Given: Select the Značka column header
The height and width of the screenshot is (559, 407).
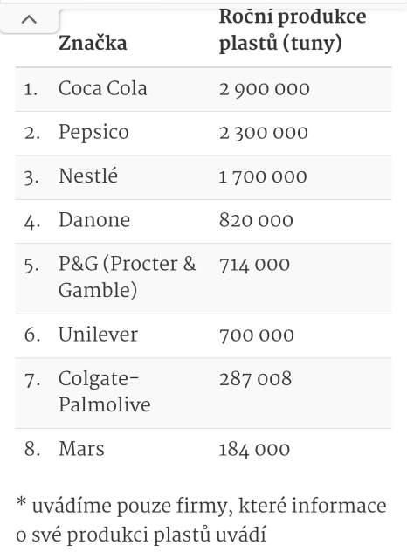Looking at the screenshot, I should click(x=93, y=44).
